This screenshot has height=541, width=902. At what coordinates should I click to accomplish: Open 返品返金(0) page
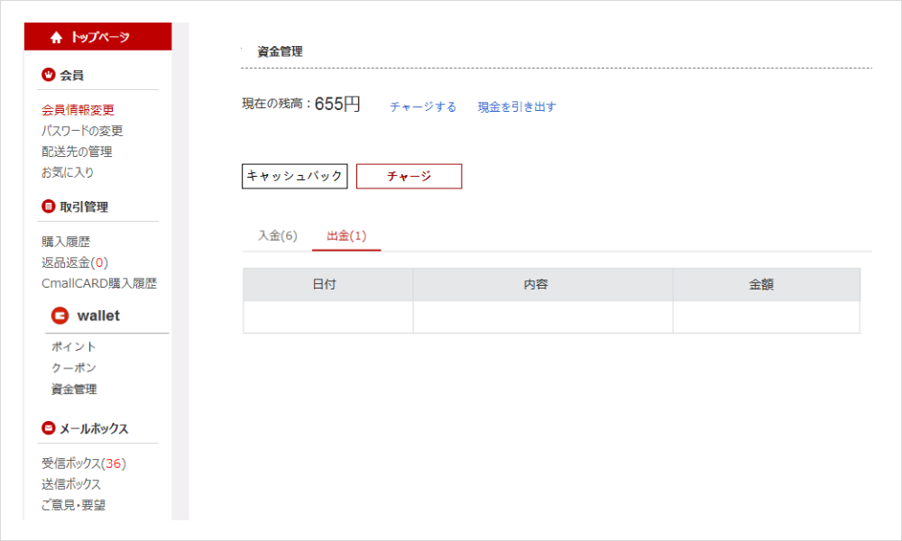(x=75, y=262)
